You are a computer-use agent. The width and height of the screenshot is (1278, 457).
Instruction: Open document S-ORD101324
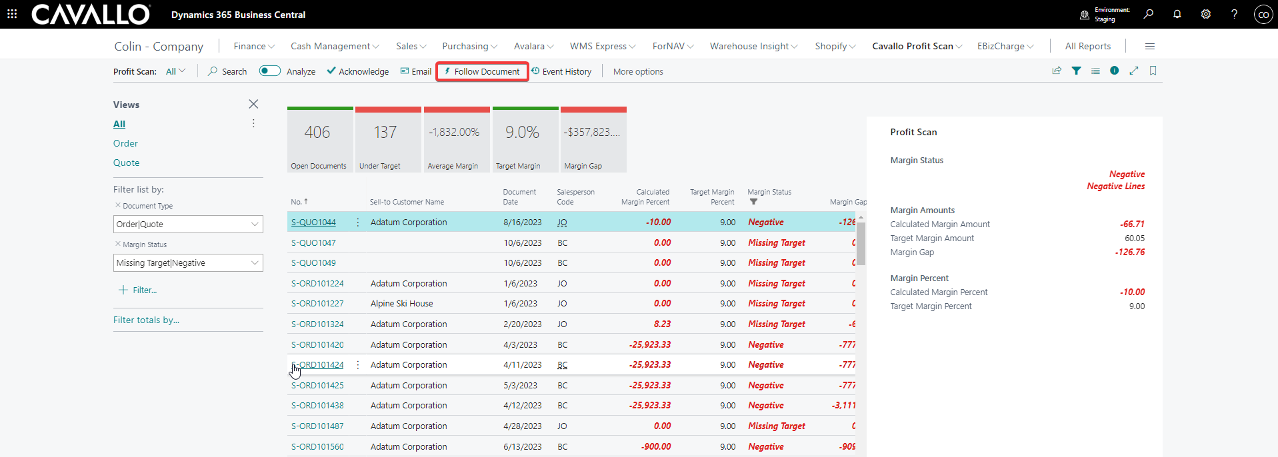point(317,324)
